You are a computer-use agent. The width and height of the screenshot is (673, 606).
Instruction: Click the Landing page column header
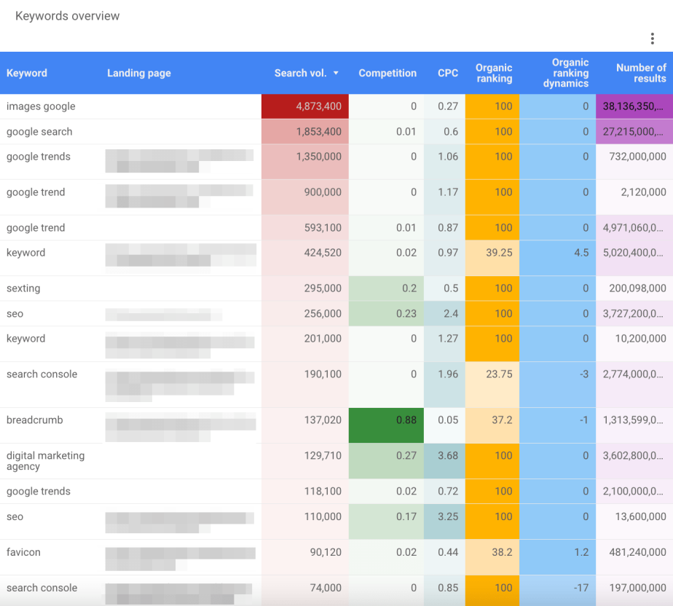(139, 73)
